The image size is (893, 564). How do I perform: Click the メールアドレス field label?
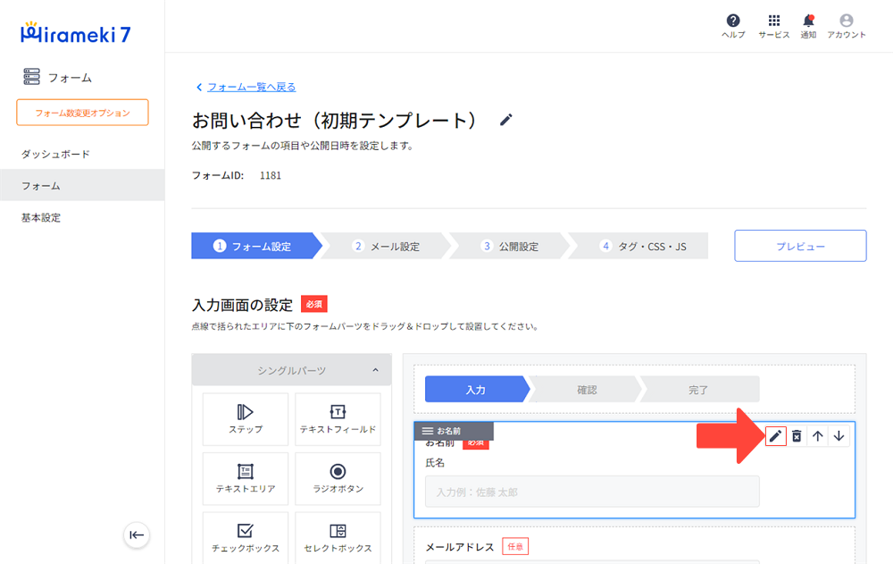tap(460, 546)
